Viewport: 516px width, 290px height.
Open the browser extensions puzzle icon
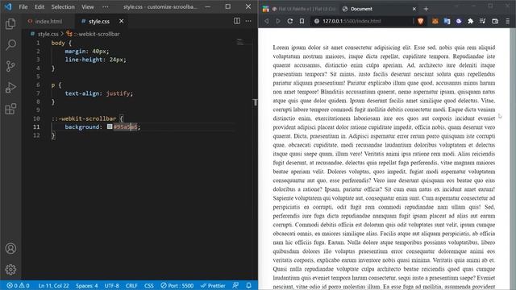coord(471,21)
